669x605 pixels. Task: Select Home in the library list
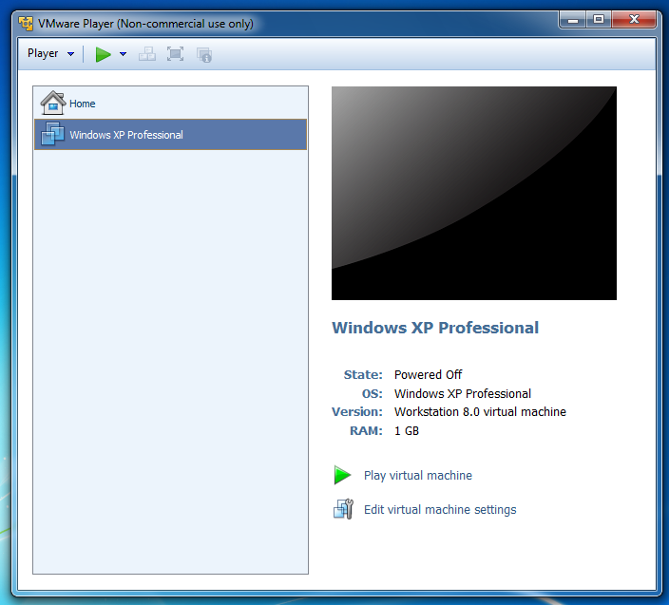(170, 104)
